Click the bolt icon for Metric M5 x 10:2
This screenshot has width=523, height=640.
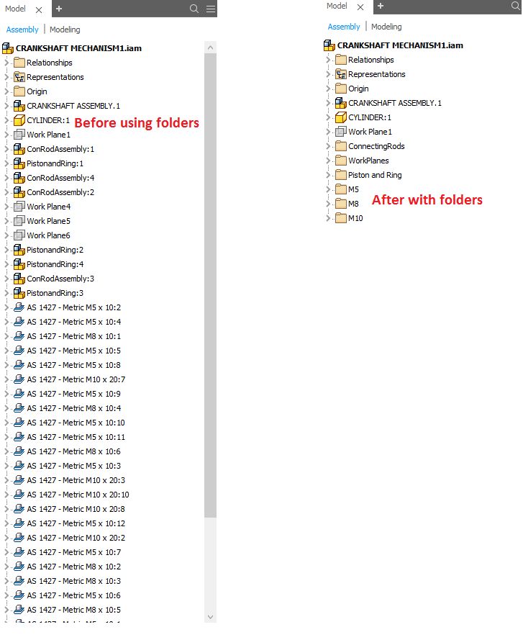click(19, 307)
